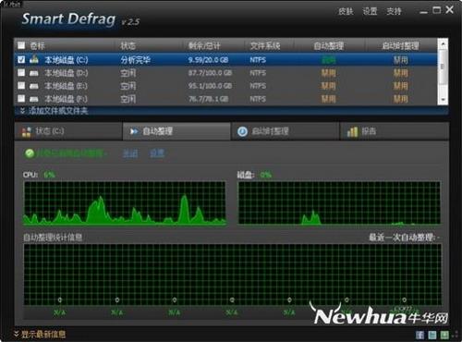Open the light-blue Twitter icon at bottom right
This screenshot has width=462, height=342.
(432, 335)
